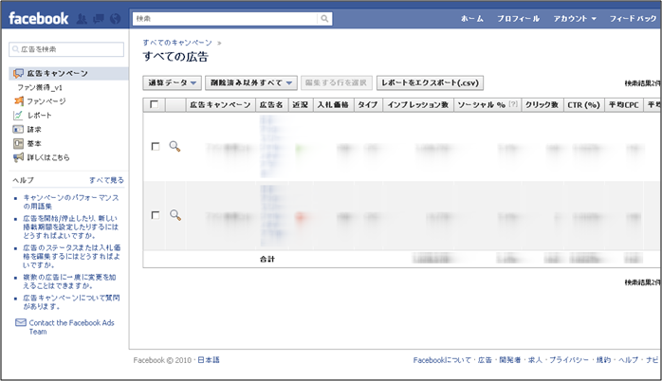Viewport: 662px width, 381px height.
Task: Click 規約 footer link
Action: [x=603, y=360]
